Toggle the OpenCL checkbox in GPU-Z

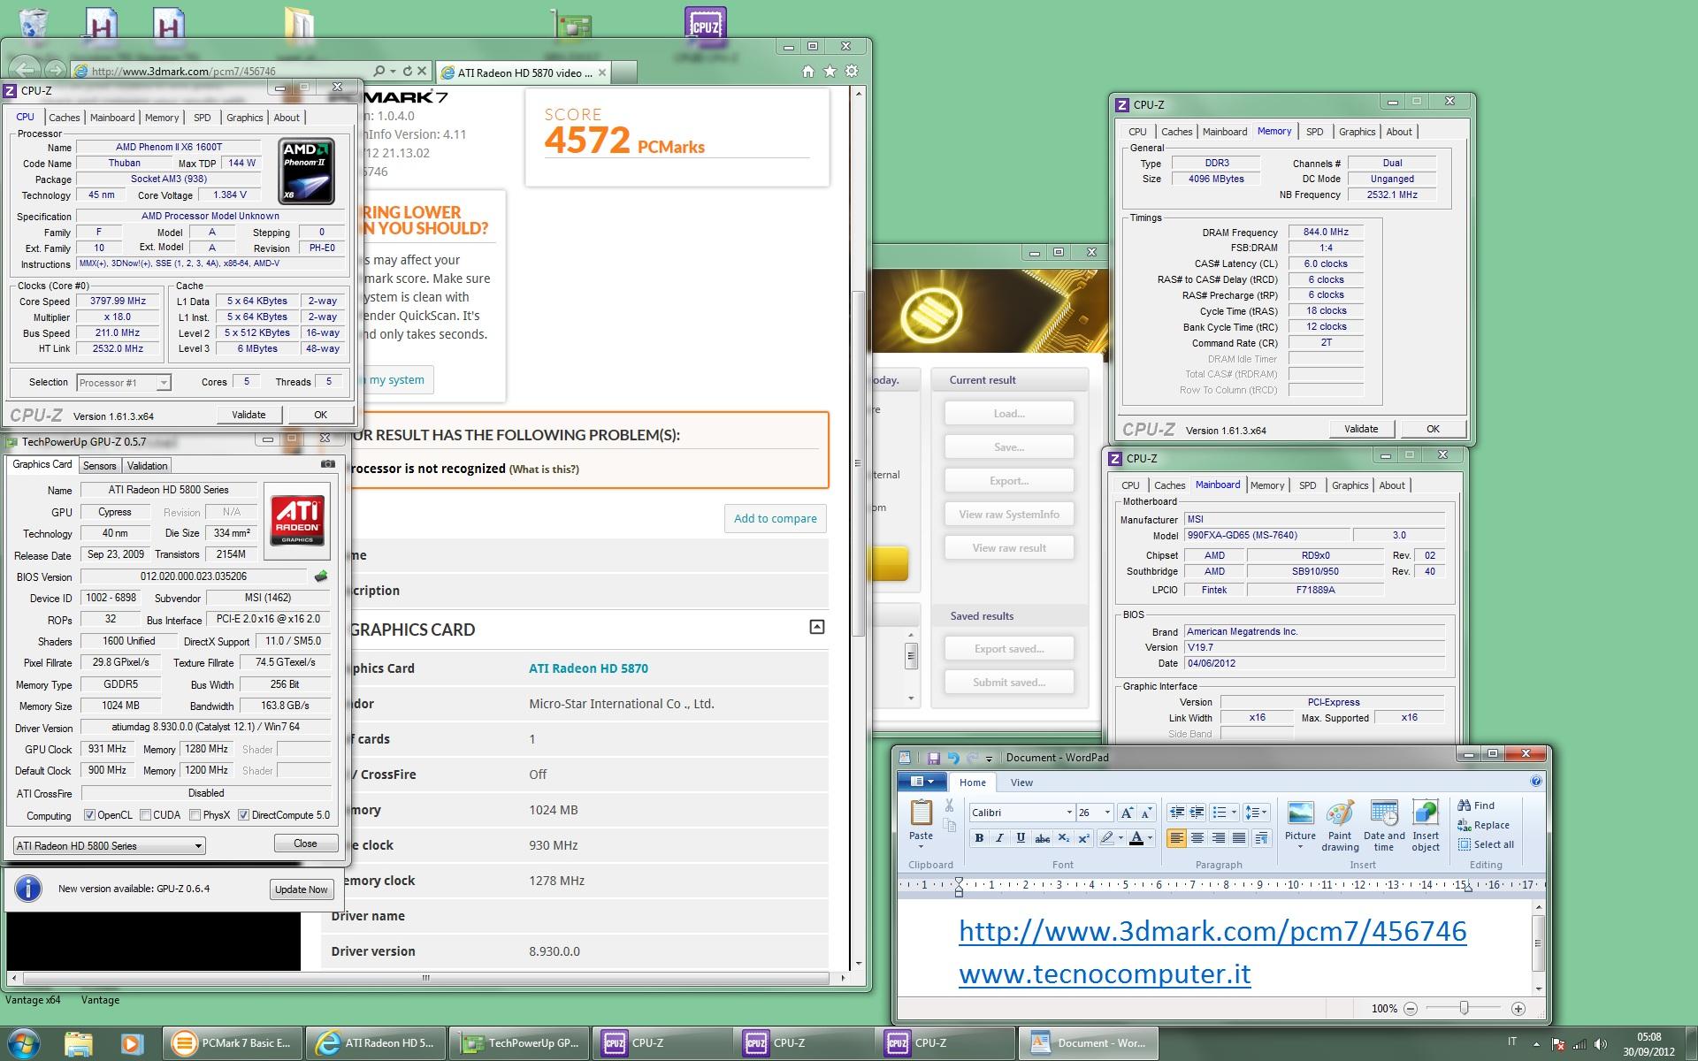click(89, 815)
